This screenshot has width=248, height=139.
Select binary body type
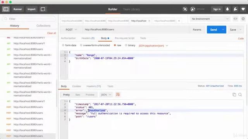[130, 45]
